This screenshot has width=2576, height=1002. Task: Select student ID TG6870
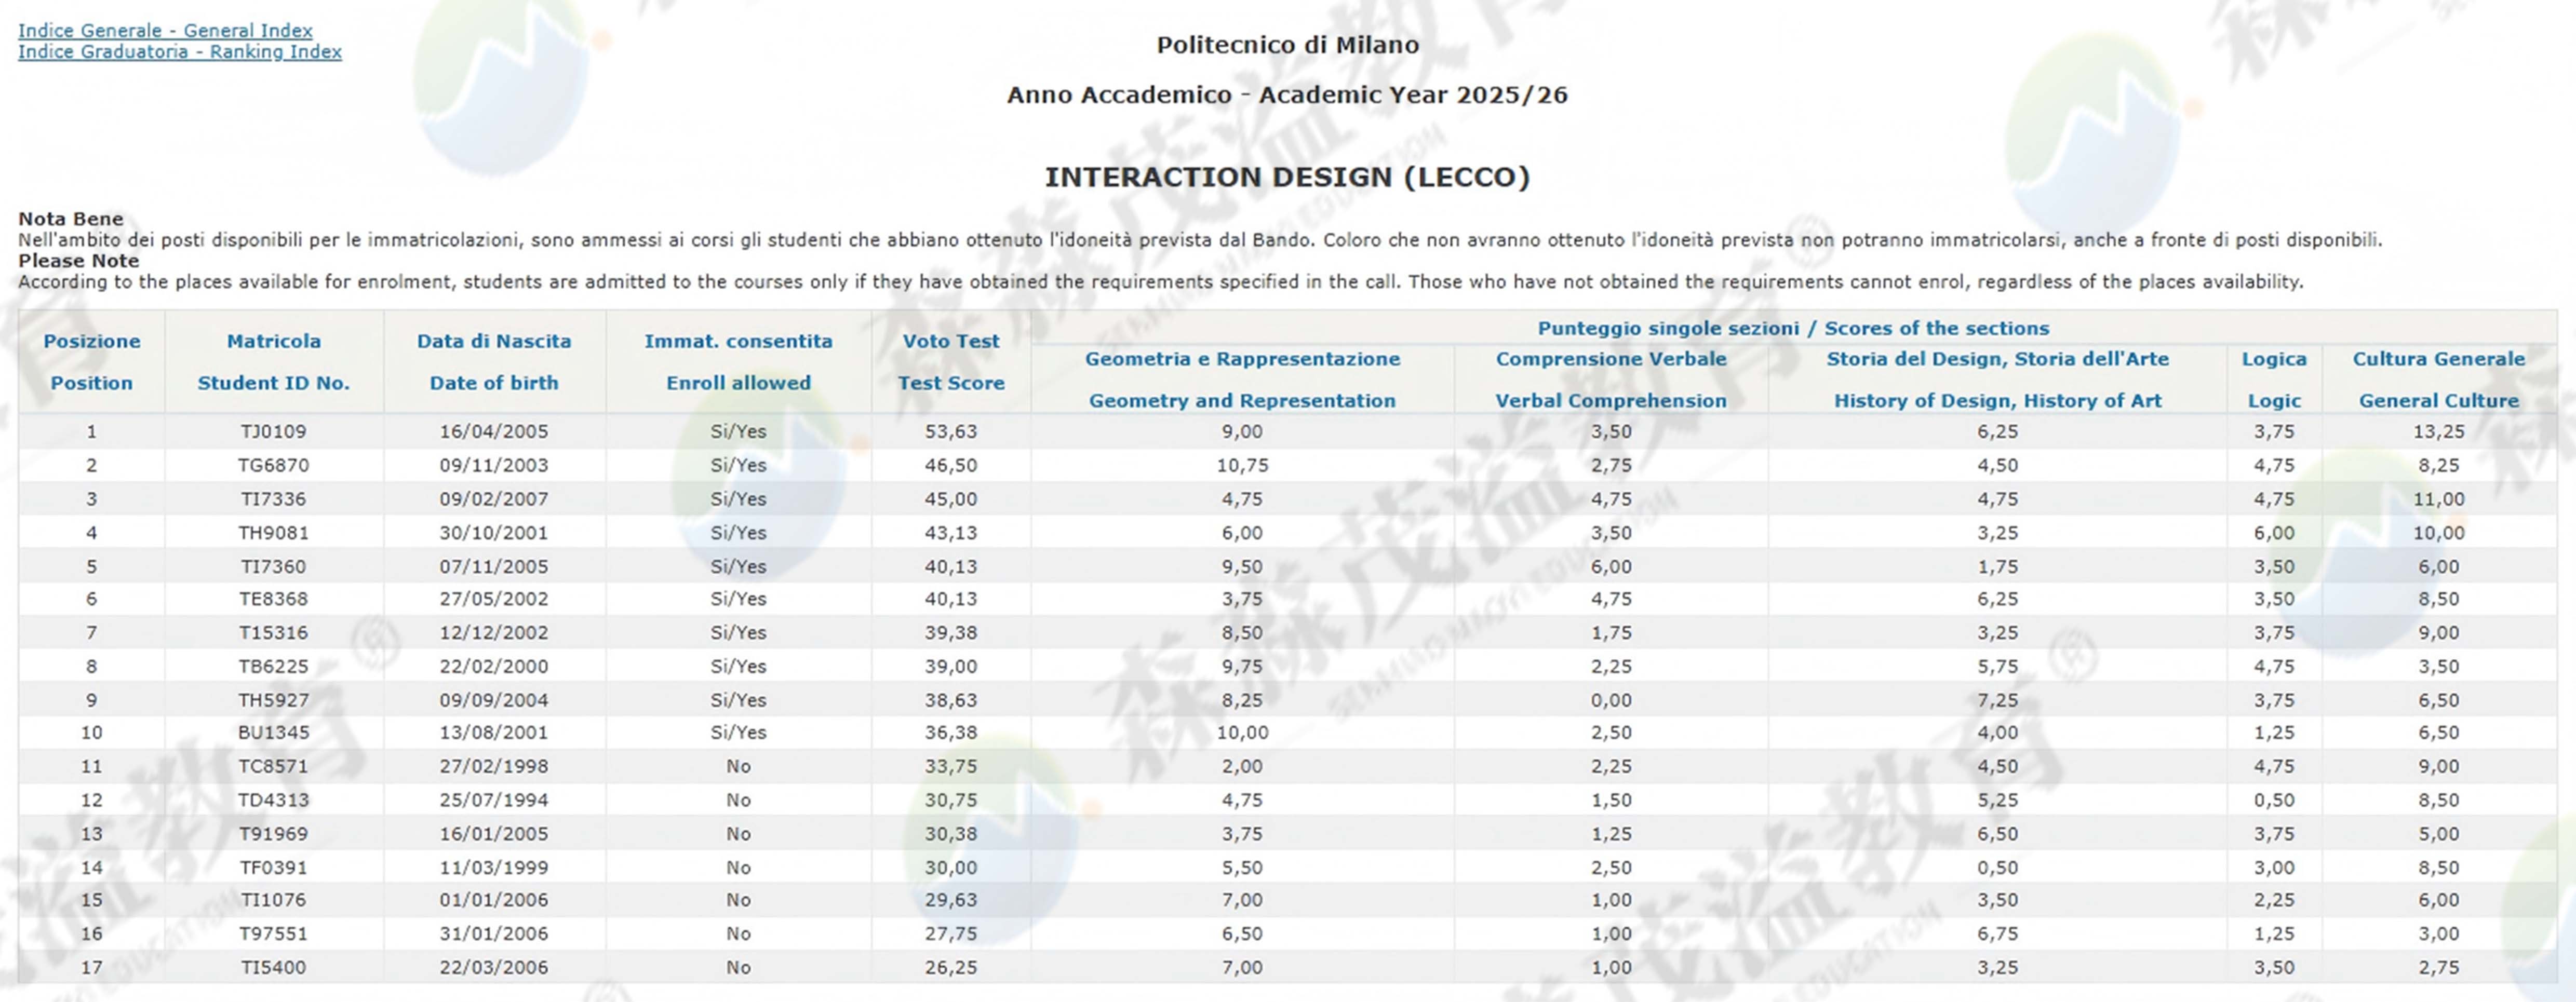(x=274, y=466)
